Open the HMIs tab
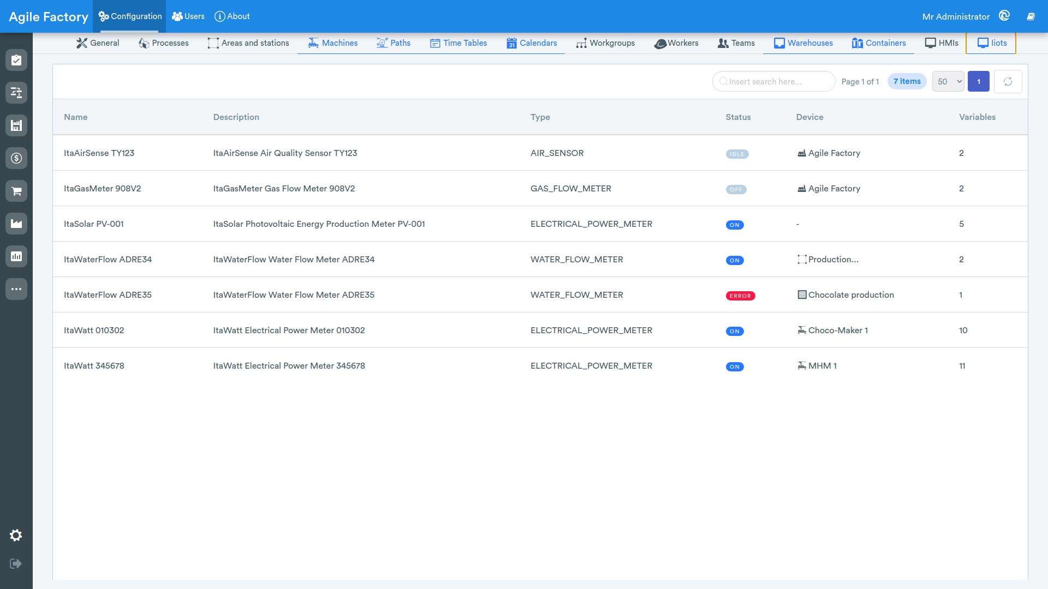This screenshot has height=589, width=1048. 942,43
